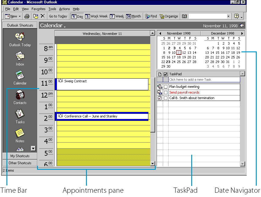
Task: Switch to Week view
Action: [117, 16]
